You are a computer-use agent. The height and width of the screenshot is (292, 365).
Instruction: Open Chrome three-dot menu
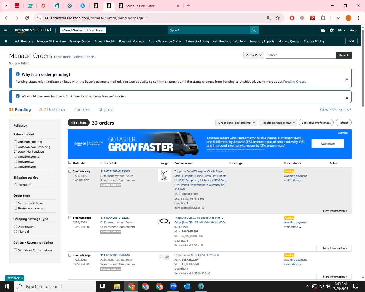coord(359,18)
